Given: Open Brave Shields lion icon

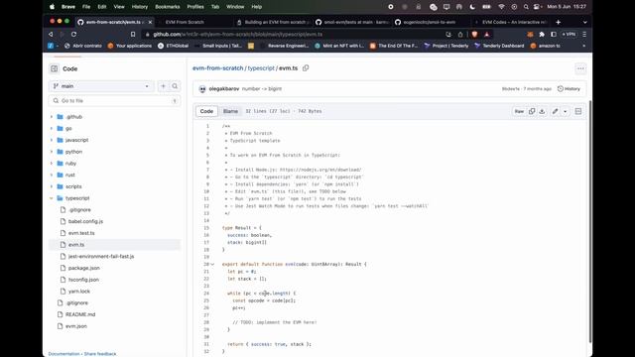Looking at the screenshot, I should (x=474, y=35).
